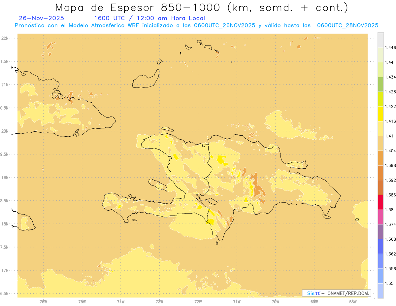The height and width of the screenshot is (306, 396).
Task: Click the '9.5N' latitude label
Action: coord(5,154)
